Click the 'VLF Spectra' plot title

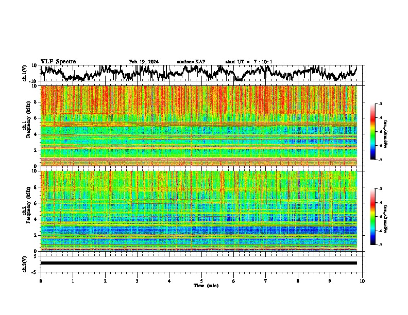click(58, 62)
